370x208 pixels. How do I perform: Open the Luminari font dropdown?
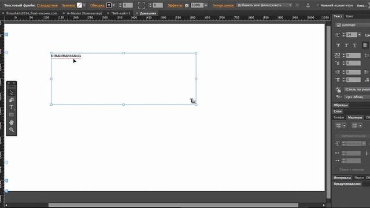point(353,25)
